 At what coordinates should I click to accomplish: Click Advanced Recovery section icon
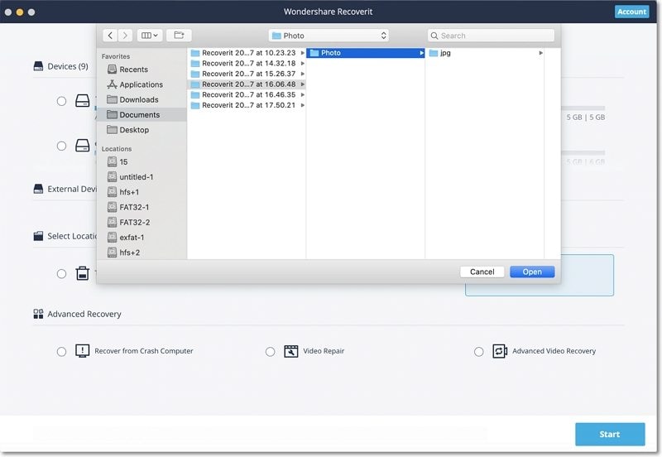pos(38,314)
